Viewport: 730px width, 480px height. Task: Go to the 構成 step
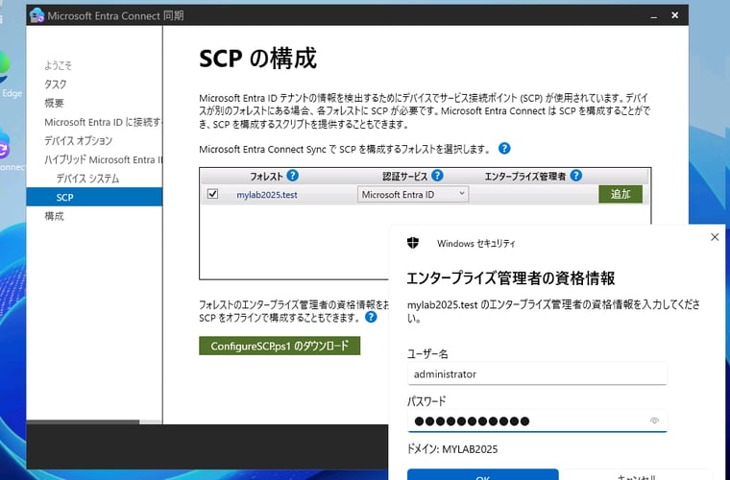point(54,216)
